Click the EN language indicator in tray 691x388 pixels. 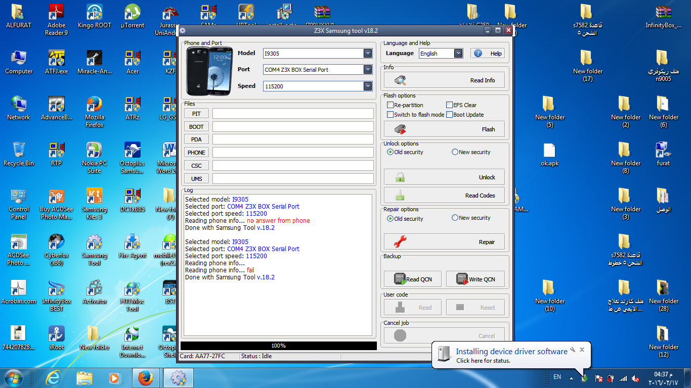tap(557, 377)
